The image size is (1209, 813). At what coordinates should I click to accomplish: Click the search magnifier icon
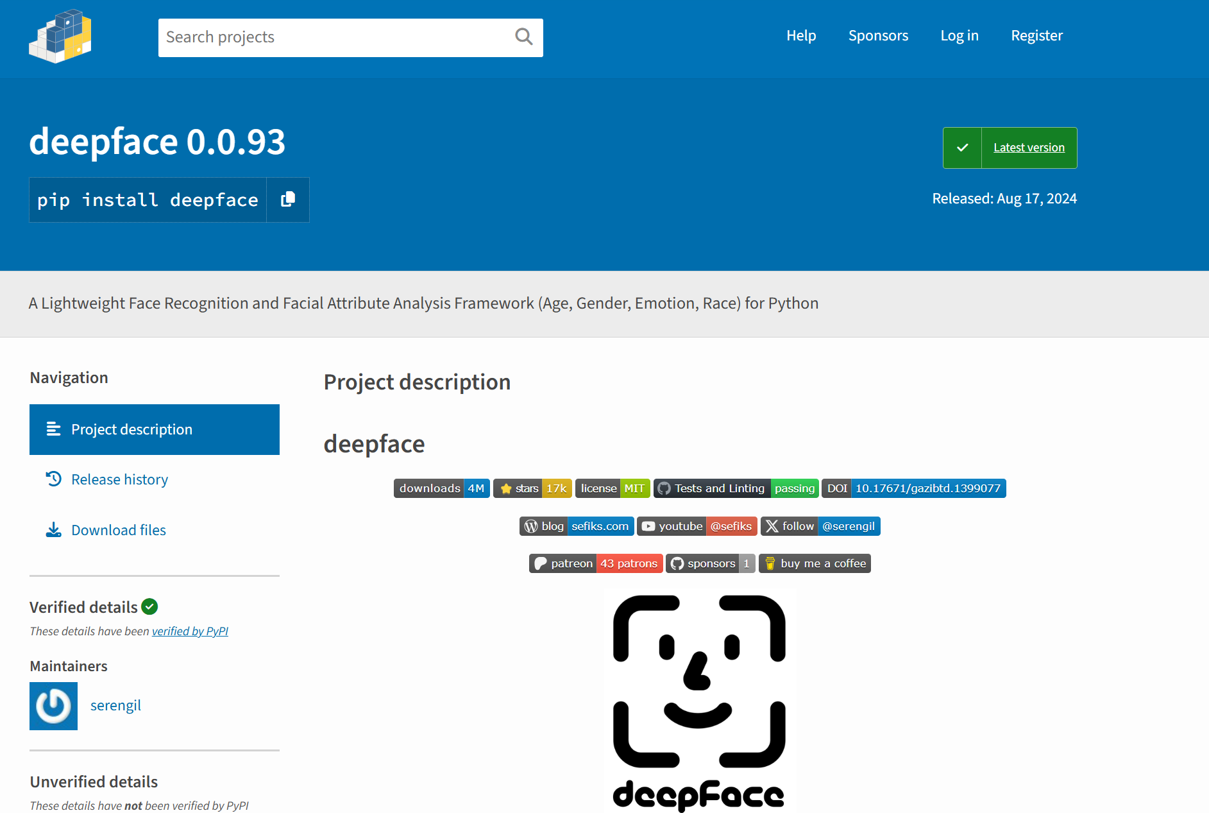[524, 37]
